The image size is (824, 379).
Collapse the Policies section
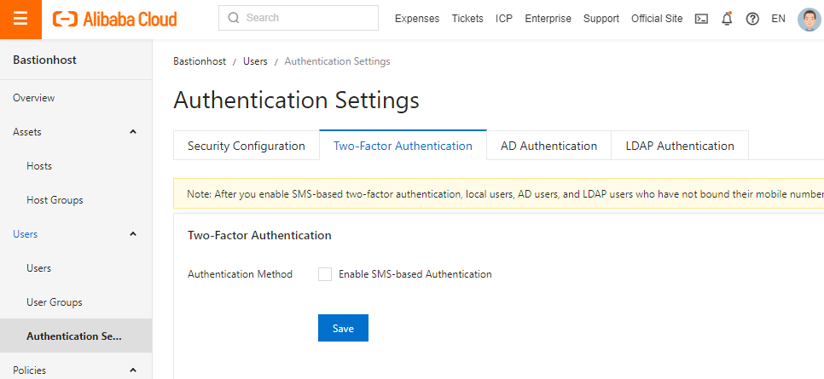pos(133,370)
